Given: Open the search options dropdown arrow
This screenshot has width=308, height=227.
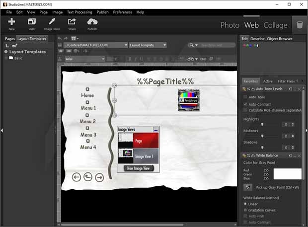Looking at the screenshot, I should tap(196, 45).
